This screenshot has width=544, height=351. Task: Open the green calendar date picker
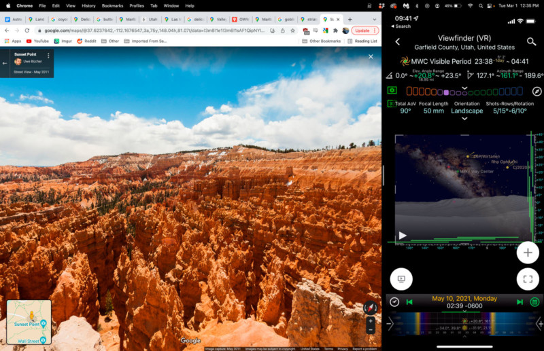(x=534, y=302)
